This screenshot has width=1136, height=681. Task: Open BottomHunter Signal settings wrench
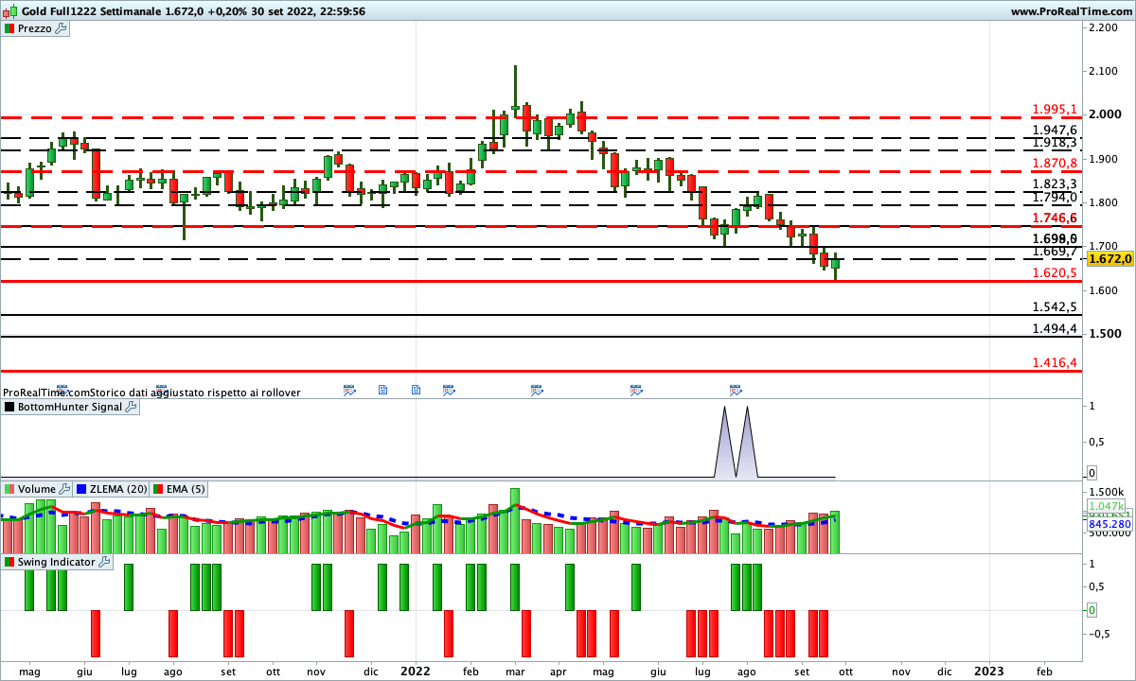click(131, 407)
